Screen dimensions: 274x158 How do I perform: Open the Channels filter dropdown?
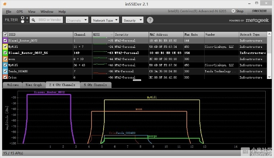click(77, 20)
